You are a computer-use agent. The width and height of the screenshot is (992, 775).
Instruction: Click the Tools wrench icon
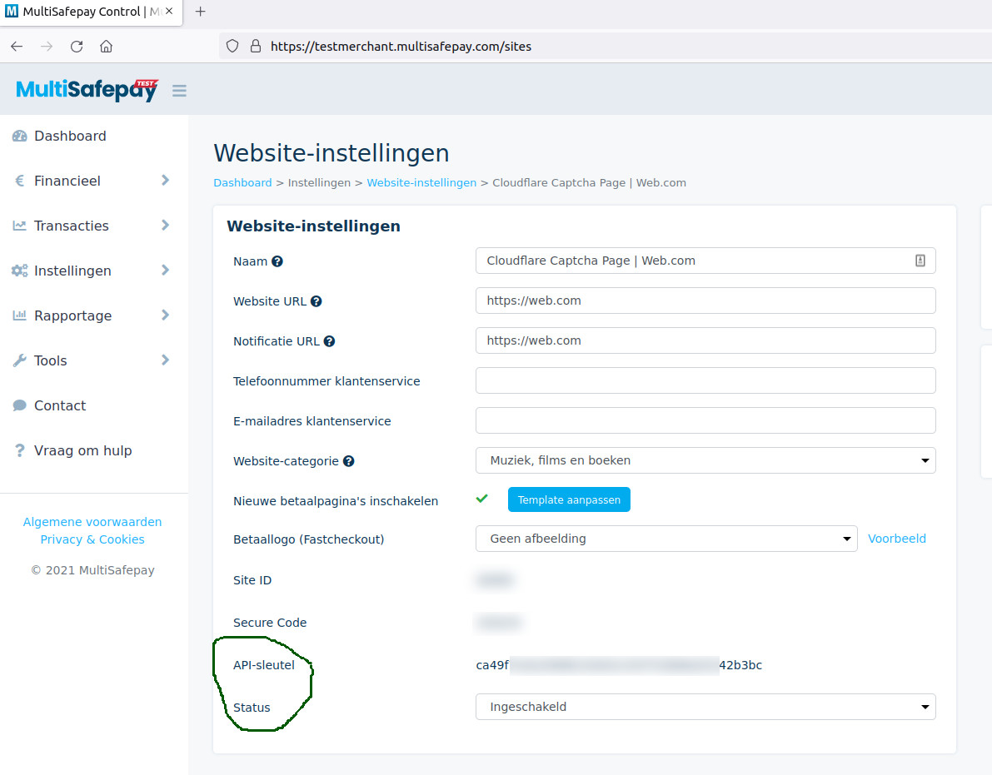point(20,360)
